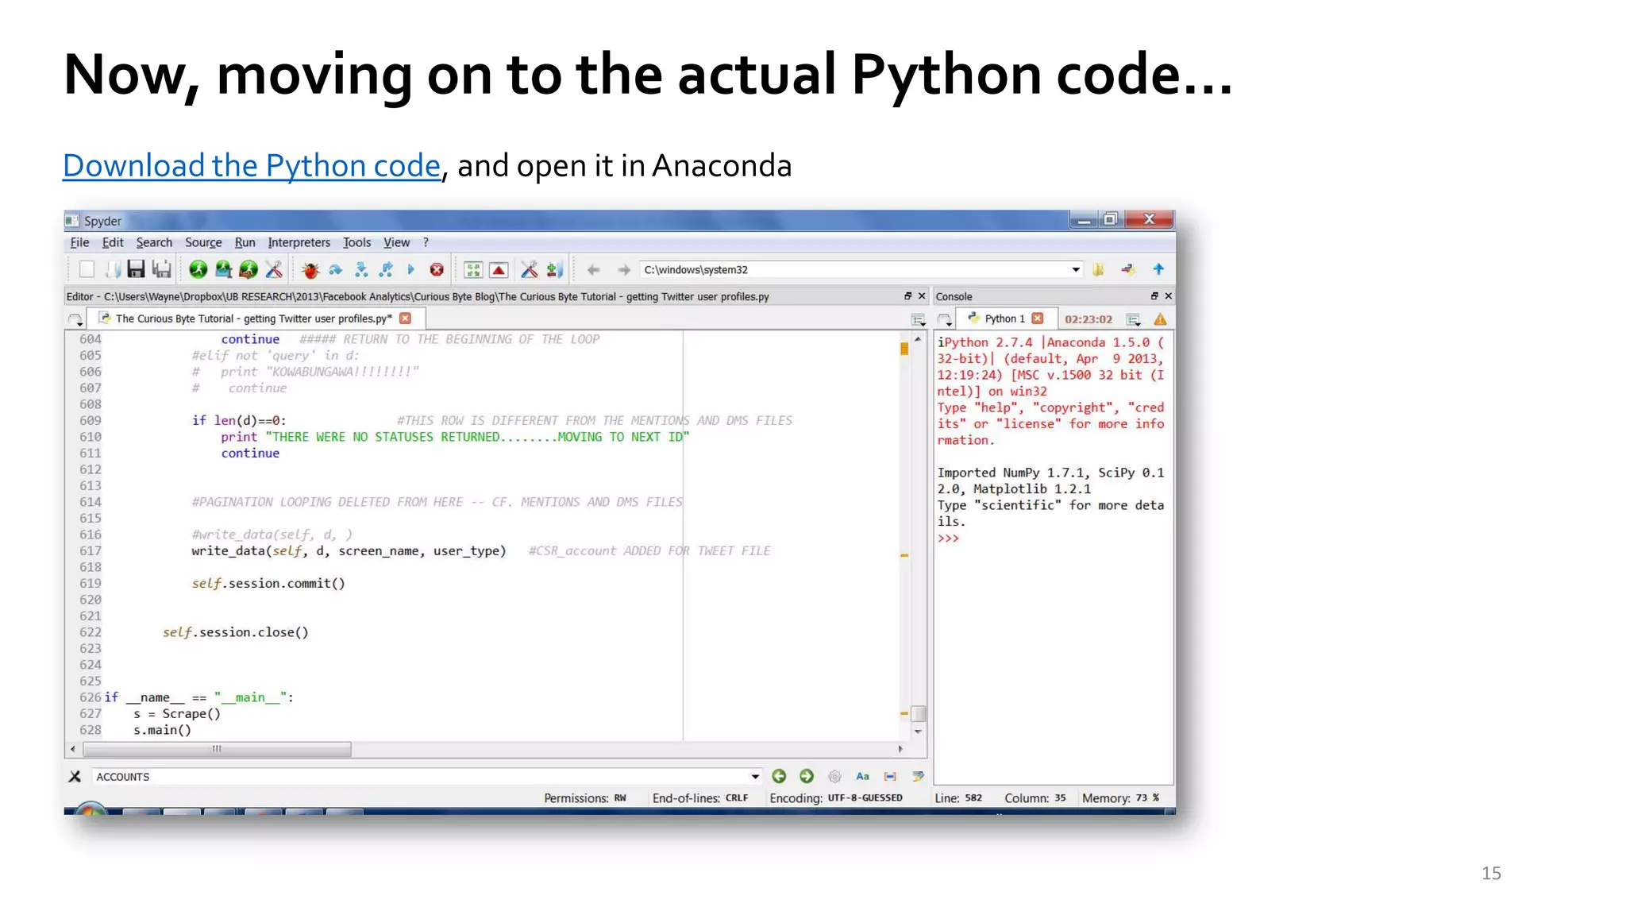Click the New file icon
This screenshot has height=915, width=1626.
pos(87,270)
